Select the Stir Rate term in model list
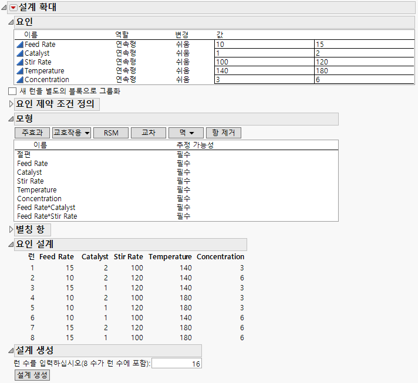The image size is (418, 383). point(31,181)
